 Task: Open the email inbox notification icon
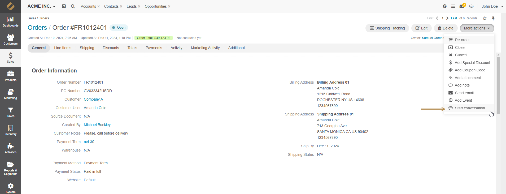coord(462,6)
